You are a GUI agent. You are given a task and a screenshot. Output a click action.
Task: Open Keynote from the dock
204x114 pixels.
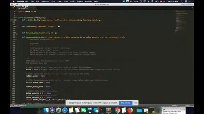coord(90,110)
